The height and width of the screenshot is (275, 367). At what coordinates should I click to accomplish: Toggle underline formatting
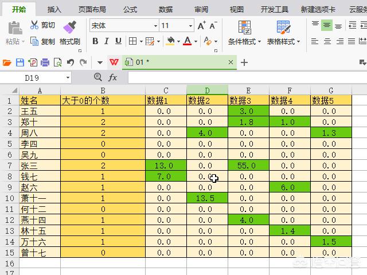coord(118,41)
